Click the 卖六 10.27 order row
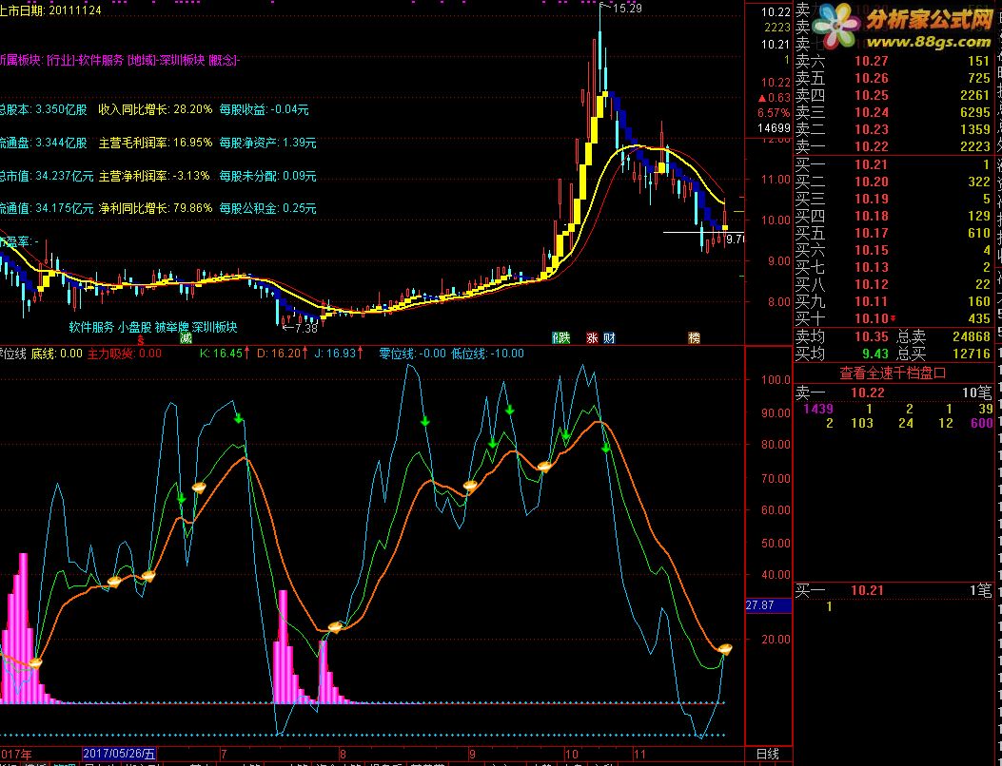Image resolution: width=1002 pixels, height=766 pixels. click(893, 61)
